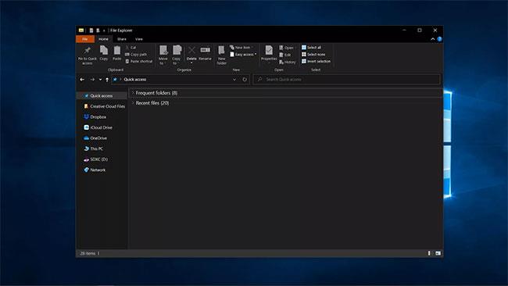Click the Cut scissors command
508x286 pixels.
131,48
